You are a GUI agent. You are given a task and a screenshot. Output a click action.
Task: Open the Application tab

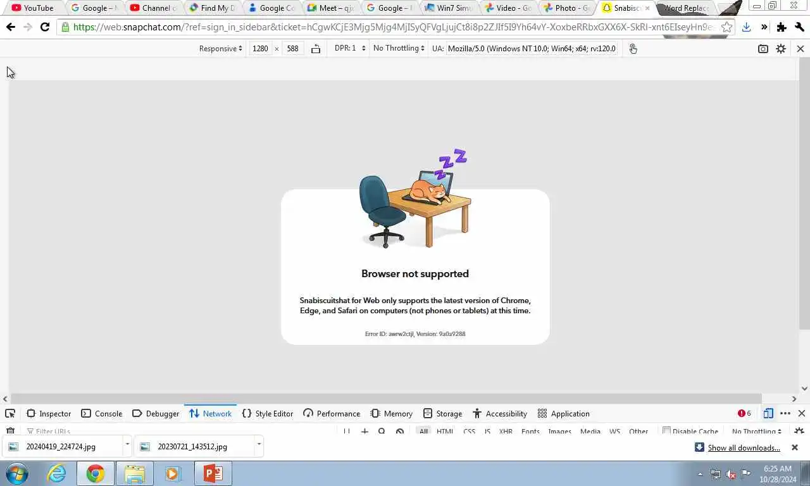pos(563,413)
